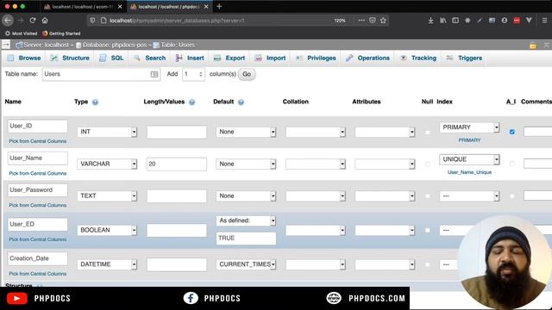Bookmark this page with the star
This screenshot has width=552, height=310.
(x=383, y=21)
